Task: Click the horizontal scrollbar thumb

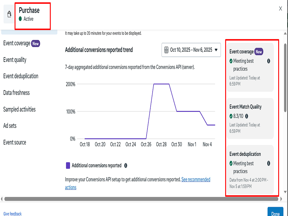Action: coord(141,199)
